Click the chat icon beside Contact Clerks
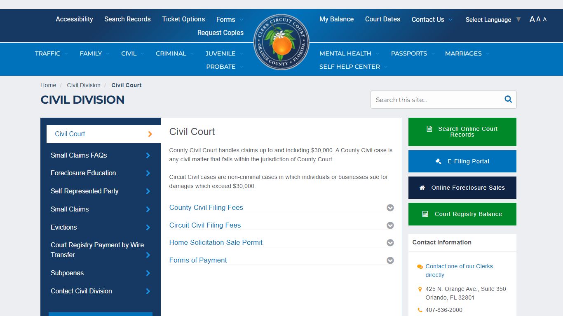The width and height of the screenshot is (563, 316). click(420, 267)
